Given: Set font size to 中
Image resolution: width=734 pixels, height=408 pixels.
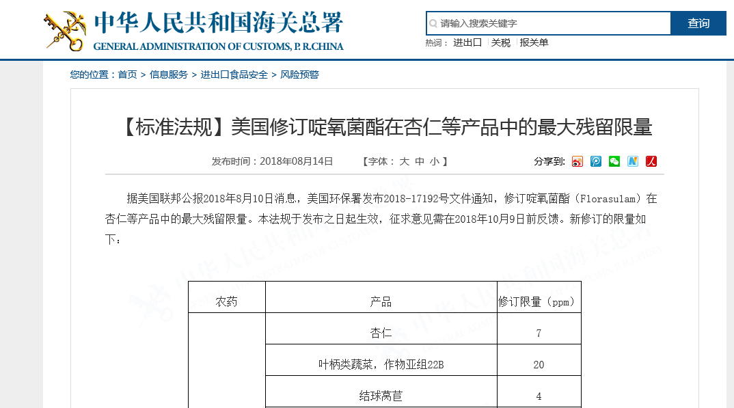Looking at the screenshot, I should tap(420, 161).
